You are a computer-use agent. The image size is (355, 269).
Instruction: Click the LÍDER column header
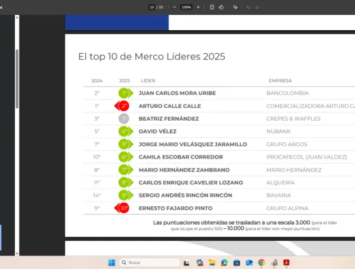tap(148, 81)
